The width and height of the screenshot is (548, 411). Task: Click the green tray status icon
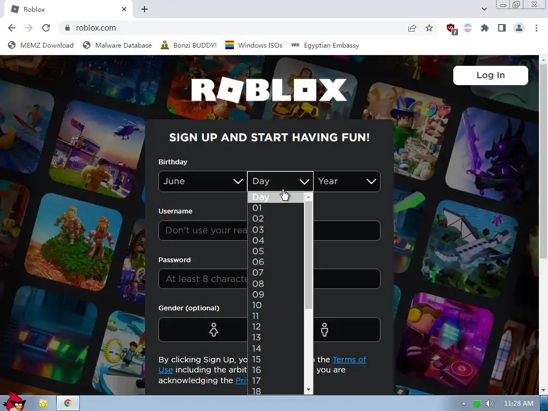[477, 404]
